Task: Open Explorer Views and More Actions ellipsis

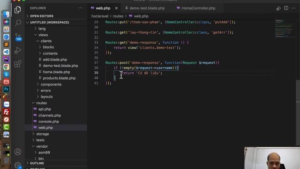Action: click(x=81, y=8)
